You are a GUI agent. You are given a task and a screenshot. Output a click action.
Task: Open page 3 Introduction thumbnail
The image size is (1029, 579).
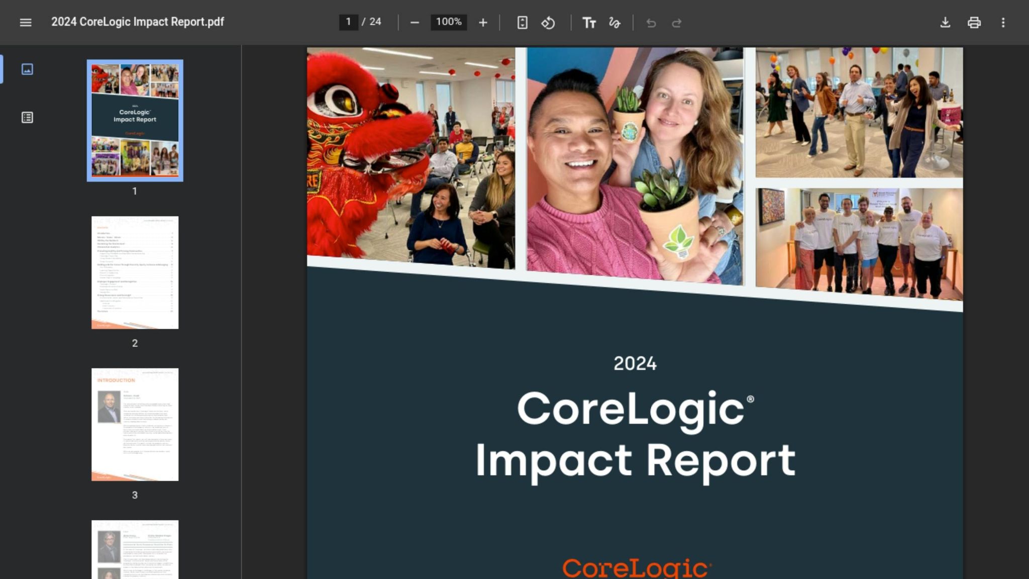pos(135,424)
